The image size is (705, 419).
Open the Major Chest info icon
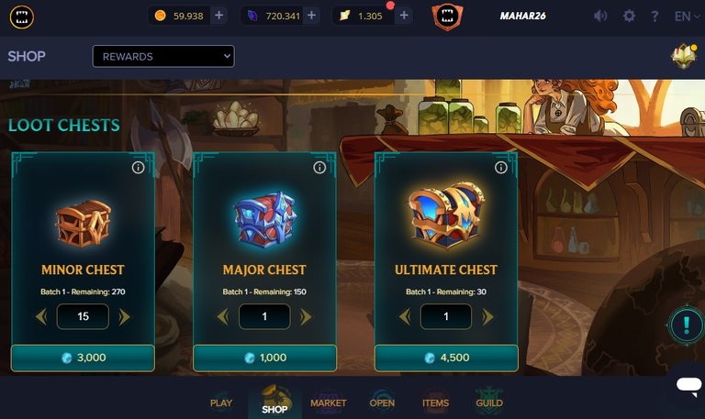319,168
